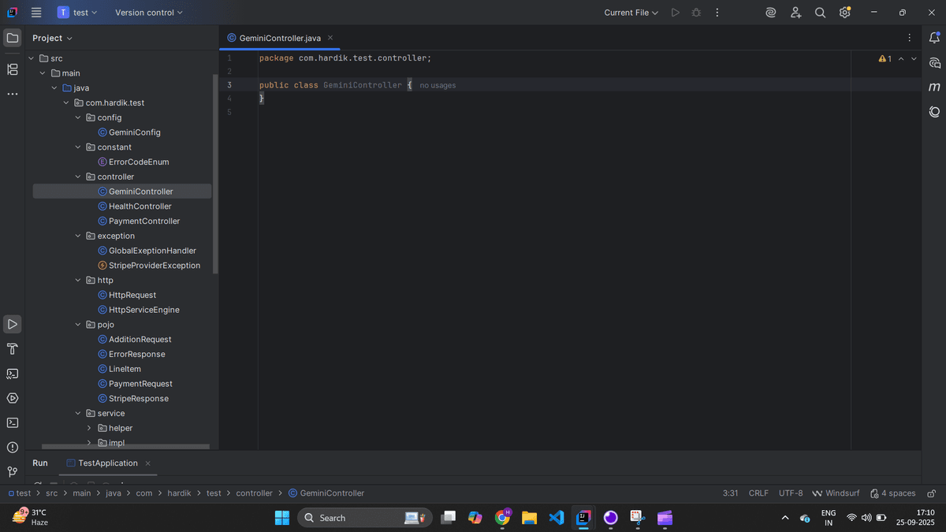Open the Problems tool window icon
The image size is (946, 532).
click(x=13, y=447)
